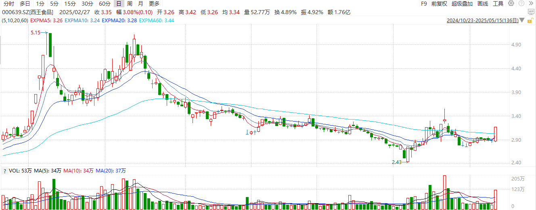536x210 pixels.
Task: Click the 换 4.89% turnover value
Action: pos(285,12)
